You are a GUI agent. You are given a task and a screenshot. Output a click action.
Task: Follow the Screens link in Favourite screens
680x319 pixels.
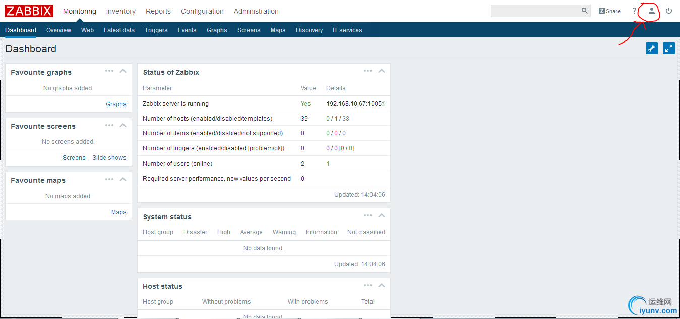[x=74, y=158]
